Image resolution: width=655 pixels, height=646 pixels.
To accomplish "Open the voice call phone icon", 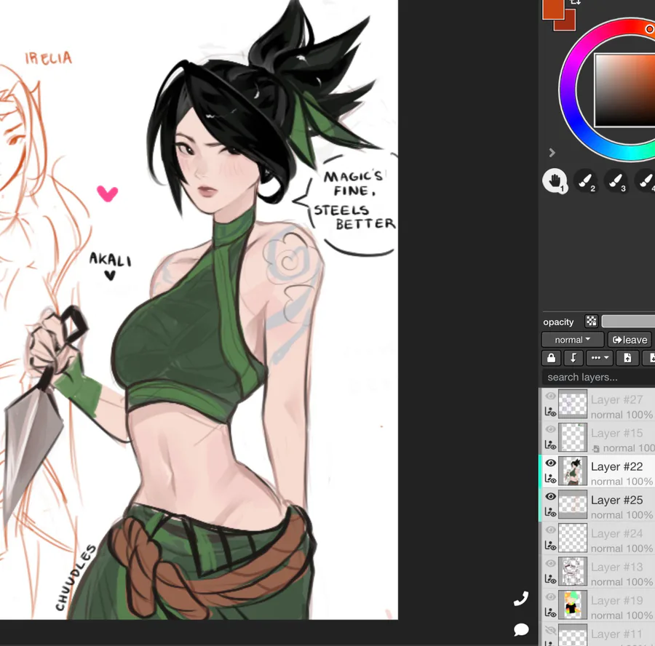I will 521,599.
